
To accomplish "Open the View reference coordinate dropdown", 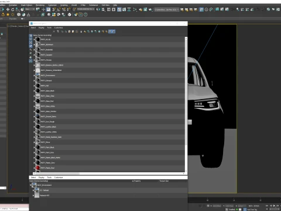I will [30, 9].
